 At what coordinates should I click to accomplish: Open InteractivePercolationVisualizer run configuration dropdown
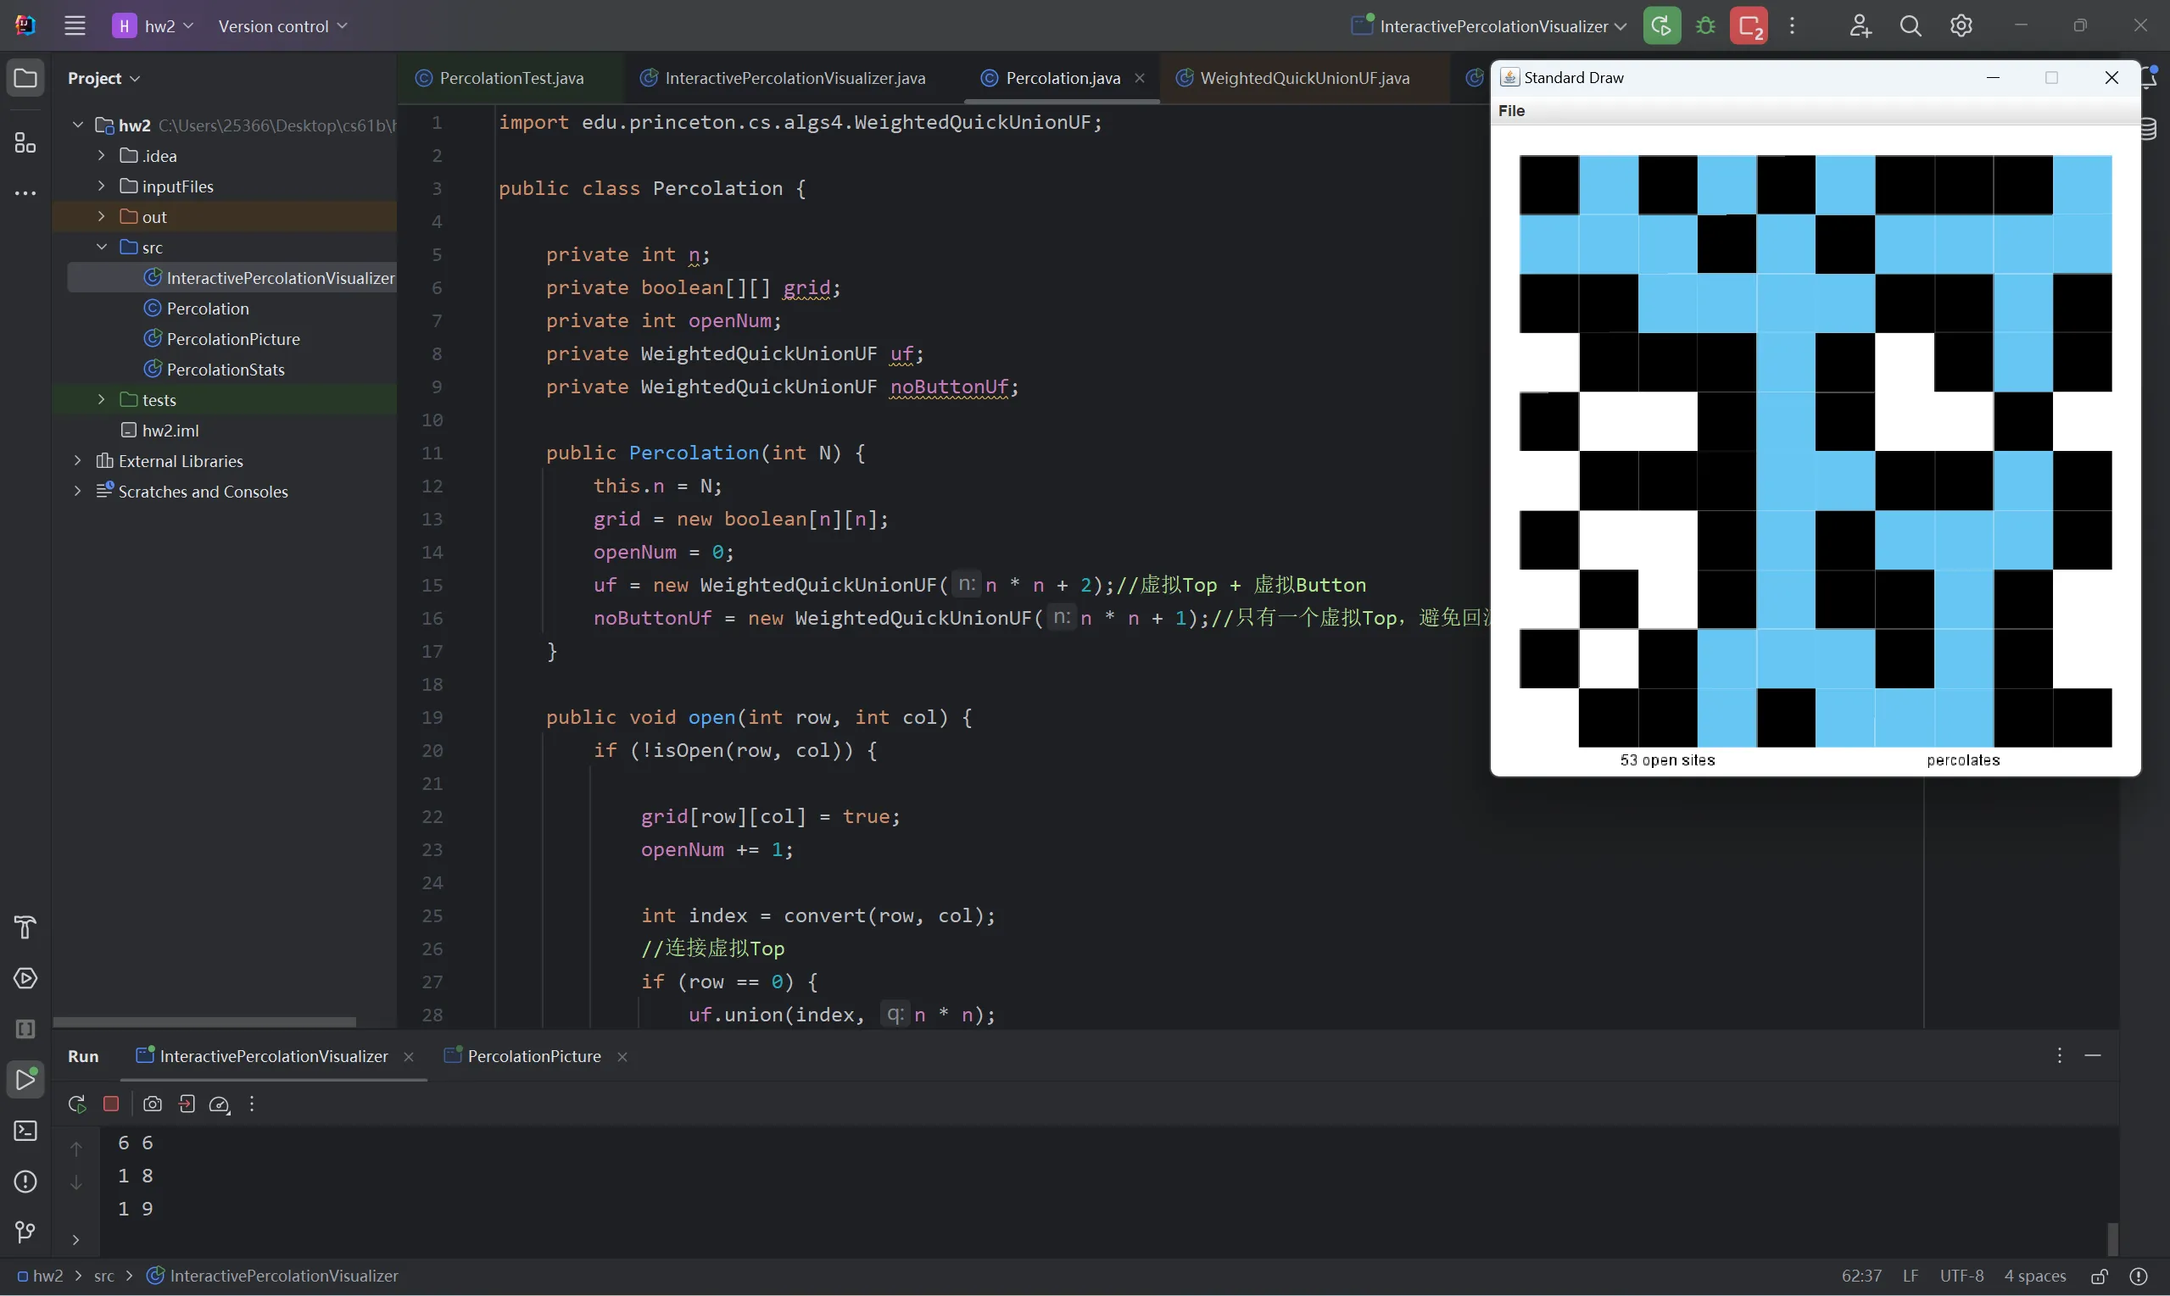(1488, 26)
